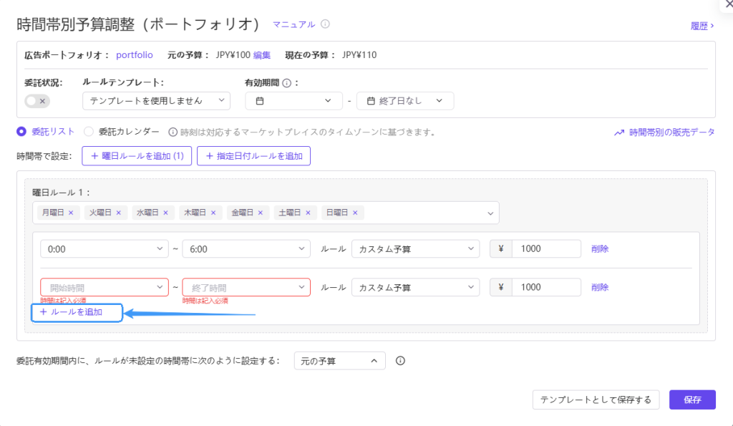This screenshot has height=426, width=733.
Task: Open the 履歴 history link
Action: (702, 26)
